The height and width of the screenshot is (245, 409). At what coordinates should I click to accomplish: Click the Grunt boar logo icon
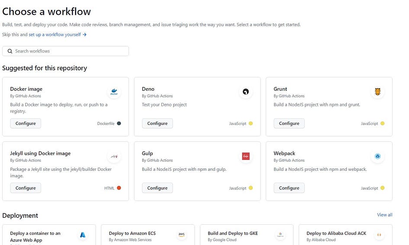point(377,92)
